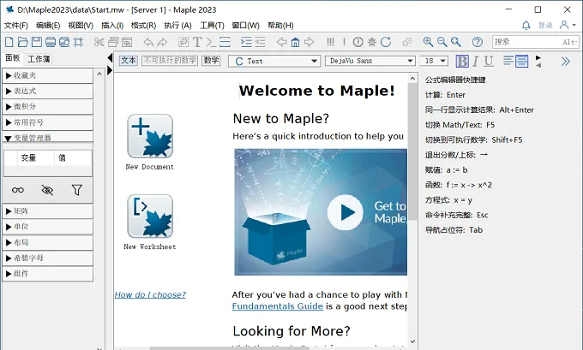Set centered text alignment

point(521,61)
